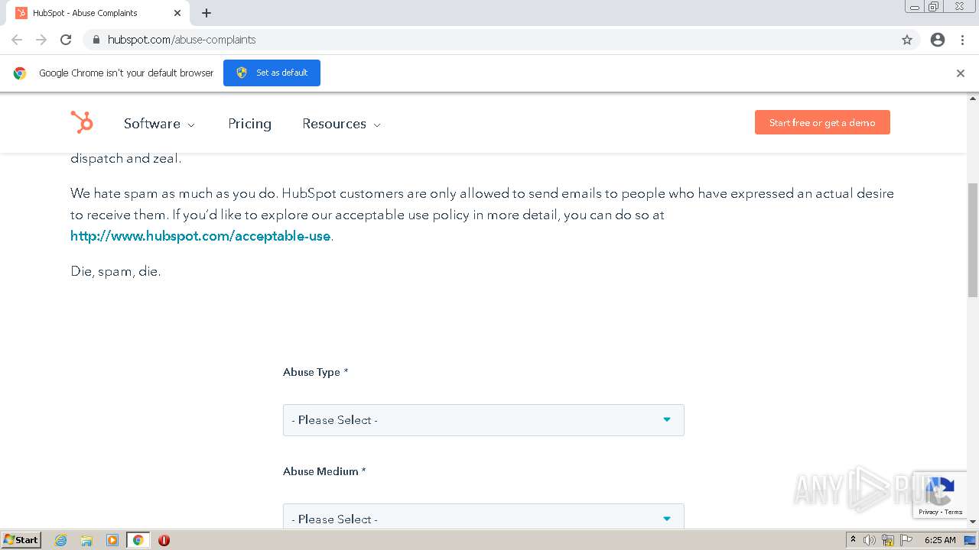Go back with browser back arrow
979x550 pixels.
point(17,40)
